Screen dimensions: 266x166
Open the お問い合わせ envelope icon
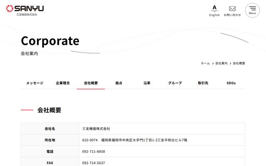(x=232, y=11)
